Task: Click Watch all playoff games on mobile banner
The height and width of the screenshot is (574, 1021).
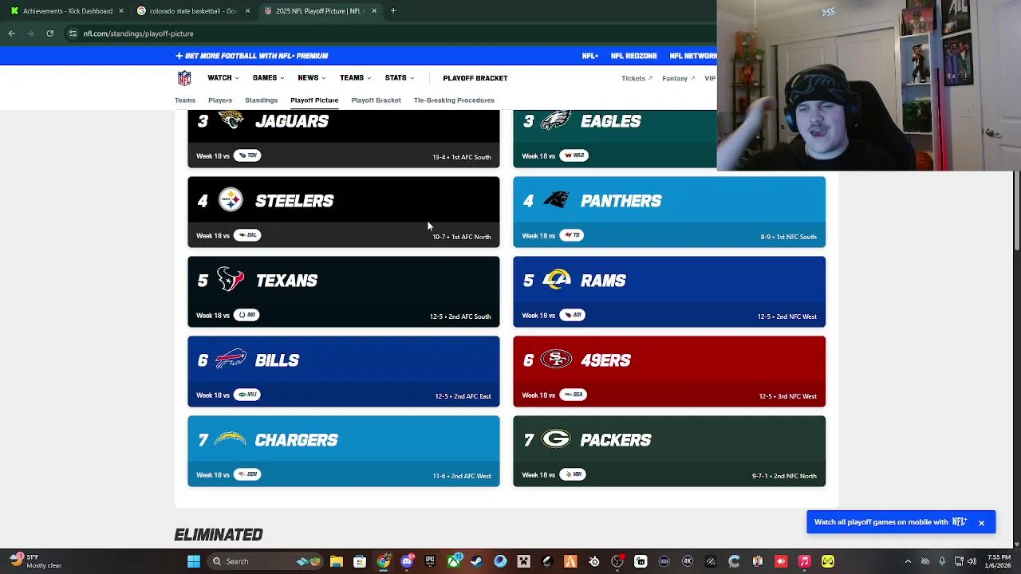Action: click(890, 522)
